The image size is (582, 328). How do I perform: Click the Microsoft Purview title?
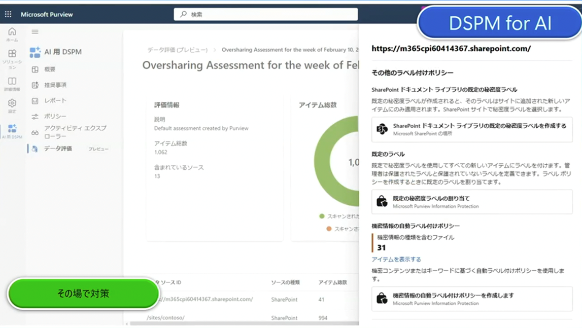tap(47, 14)
